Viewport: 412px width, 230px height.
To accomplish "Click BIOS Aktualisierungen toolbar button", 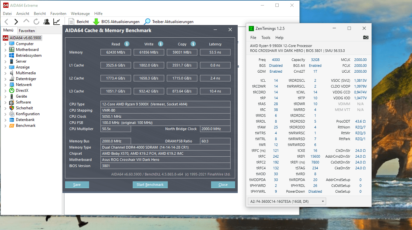I will pyautogui.click(x=116, y=22).
